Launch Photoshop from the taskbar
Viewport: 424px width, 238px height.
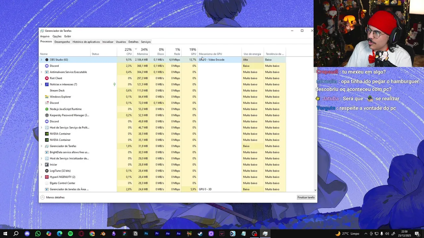point(146,234)
